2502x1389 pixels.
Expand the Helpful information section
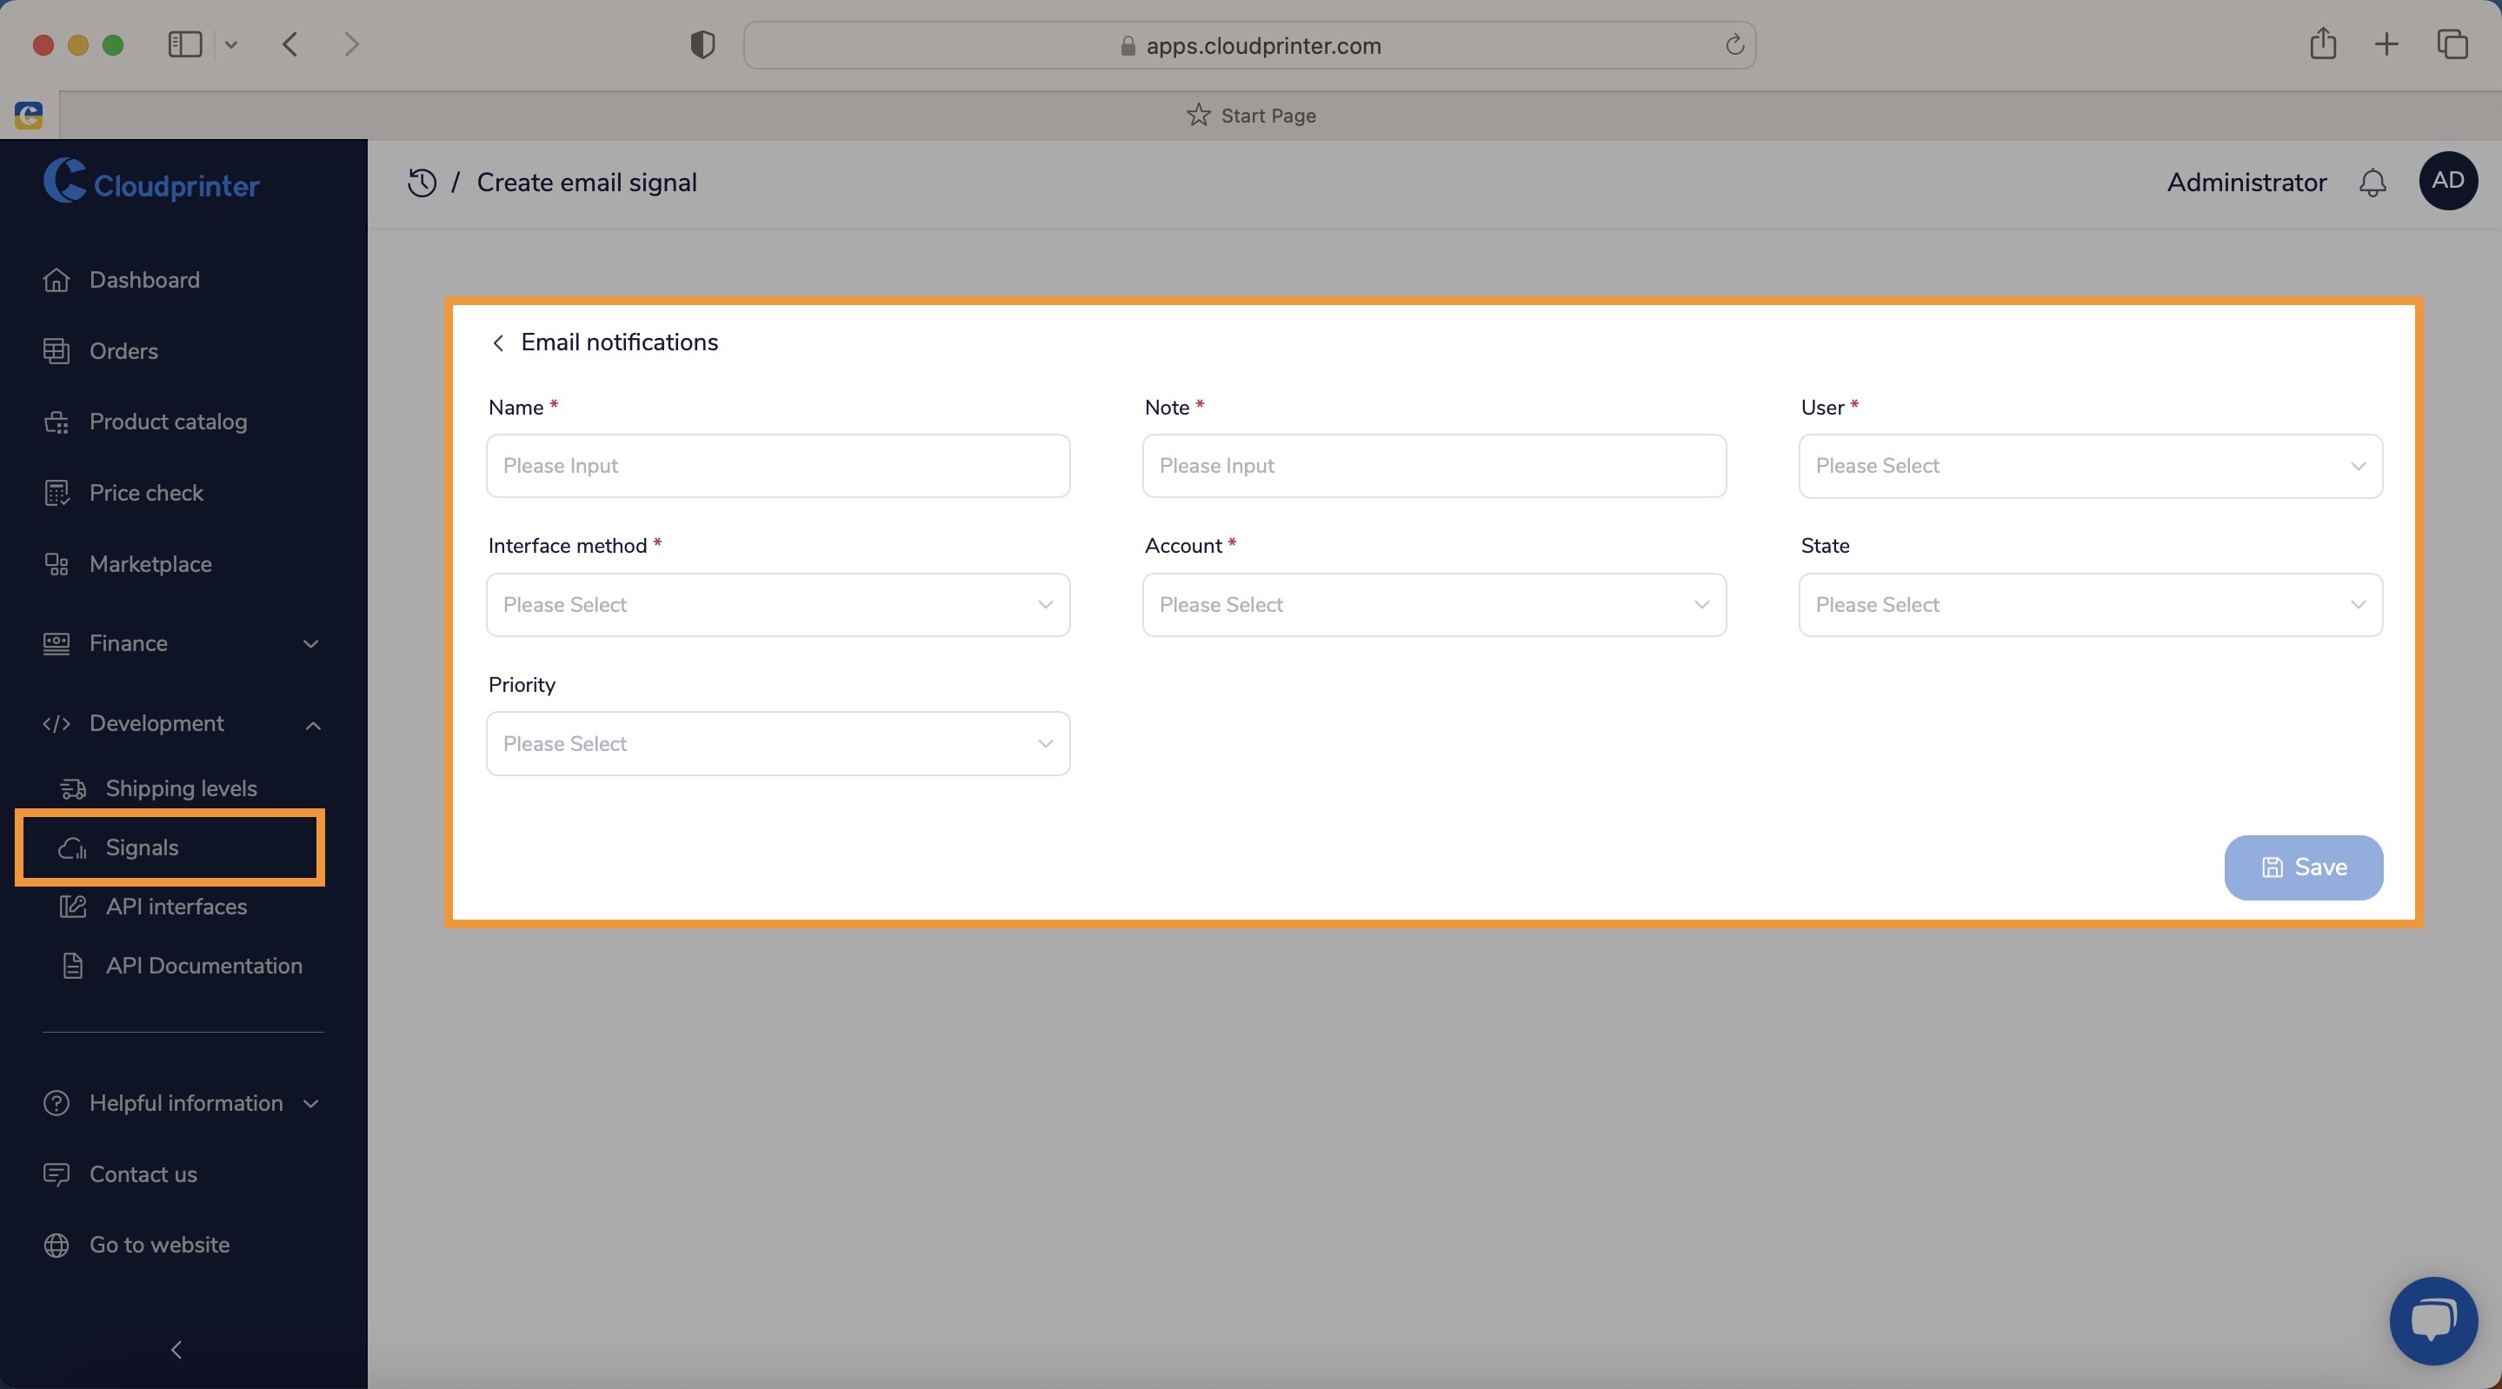click(183, 1103)
